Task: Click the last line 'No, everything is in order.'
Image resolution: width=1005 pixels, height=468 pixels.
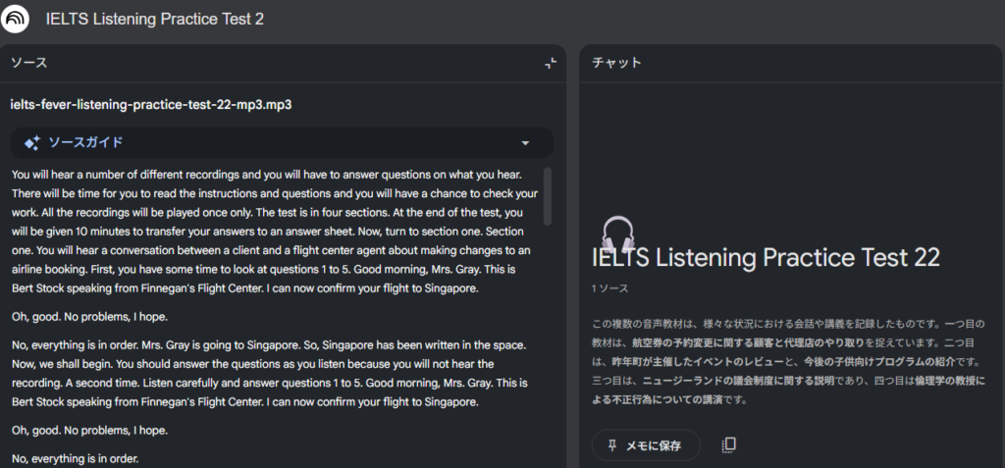Action: pyautogui.click(x=75, y=459)
